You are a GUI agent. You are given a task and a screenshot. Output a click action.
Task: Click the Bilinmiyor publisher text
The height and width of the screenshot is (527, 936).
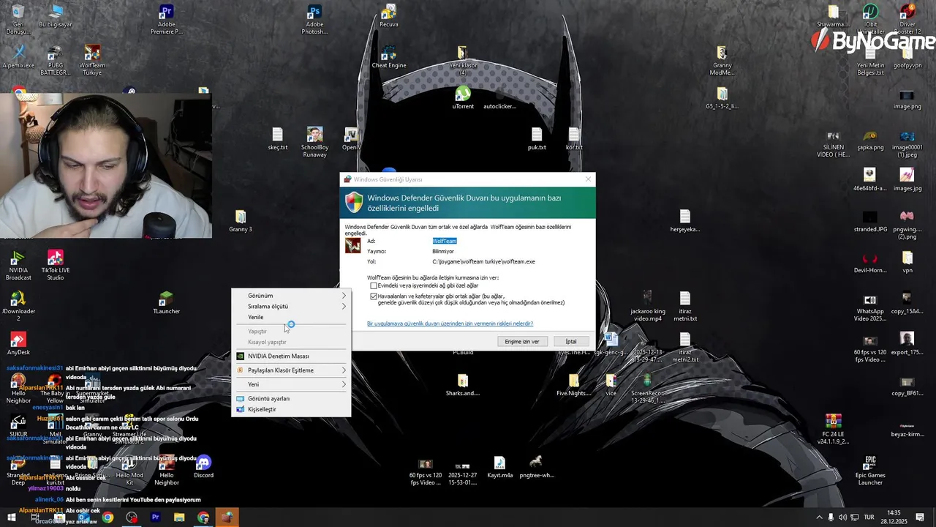pyautogui.click(x=443, y=251)
